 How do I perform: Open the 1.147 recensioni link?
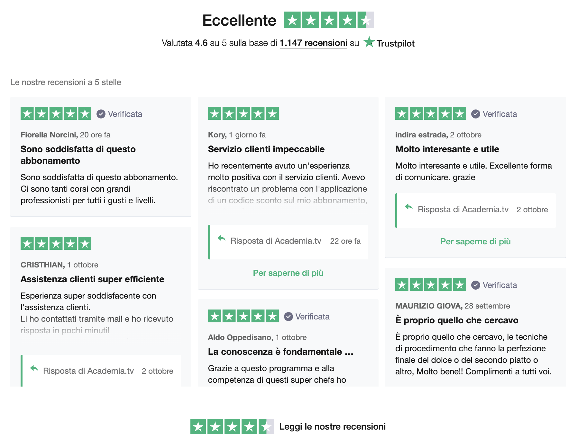tap(313, 43)
